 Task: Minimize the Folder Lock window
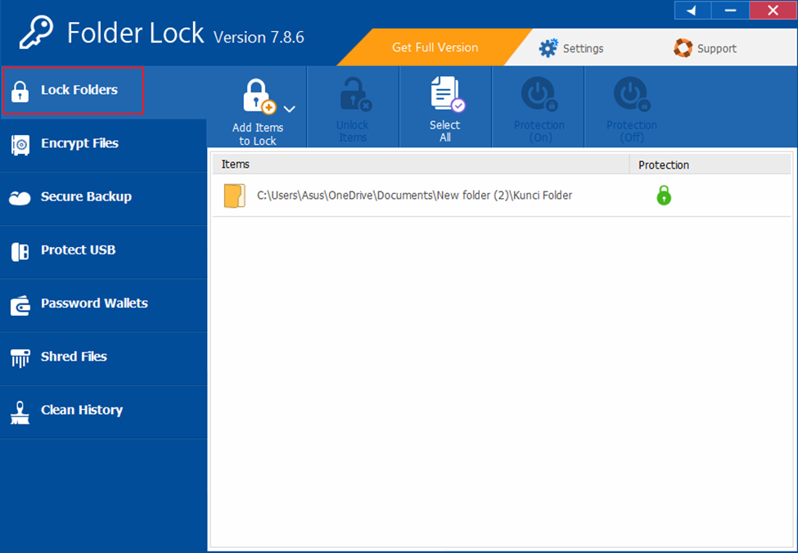coord(730,10)
